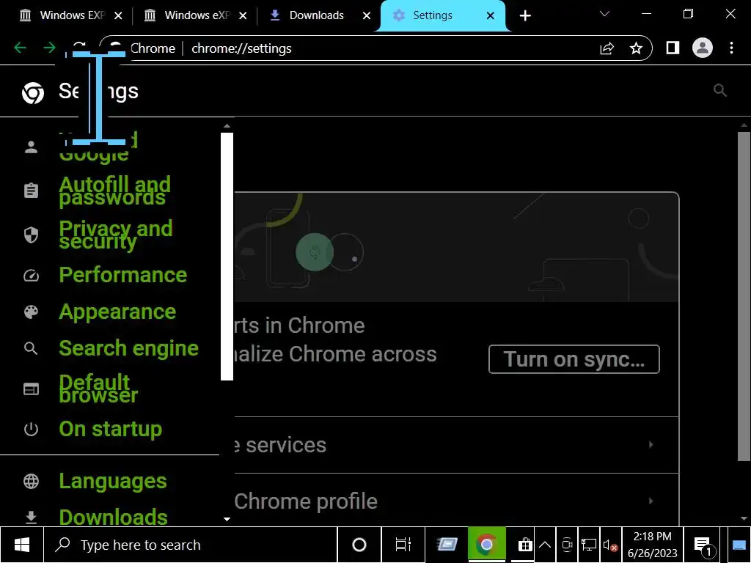The width and height of the screenshot is (751, 563).
Task: Click the muted volume tray icon
Action: (x=610, y=545)
